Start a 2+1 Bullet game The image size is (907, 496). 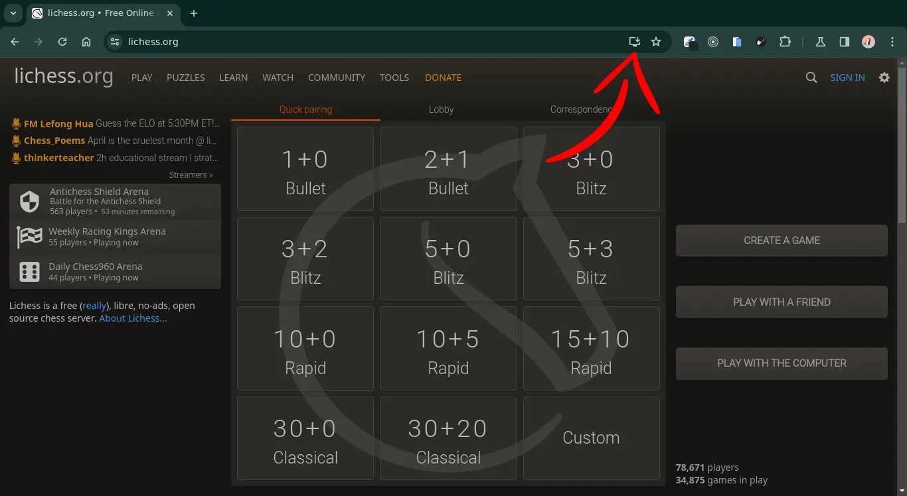(448, 169)
